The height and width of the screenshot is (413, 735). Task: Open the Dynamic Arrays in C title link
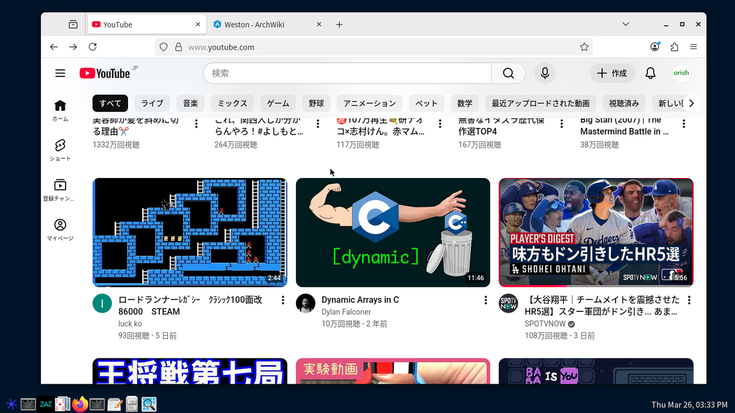coord(360,300)
